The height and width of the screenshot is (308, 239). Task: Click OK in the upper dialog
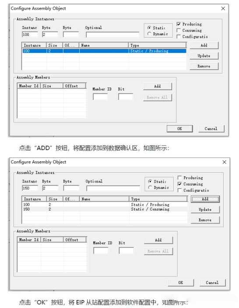(x=179, y=129)
